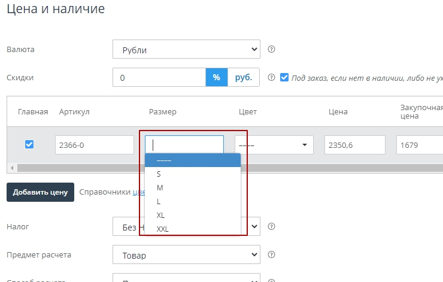The height and width of the screenshot is (282, 443).
Task: Click the Цена field with 2350,6
Action: tap(354, 145)
